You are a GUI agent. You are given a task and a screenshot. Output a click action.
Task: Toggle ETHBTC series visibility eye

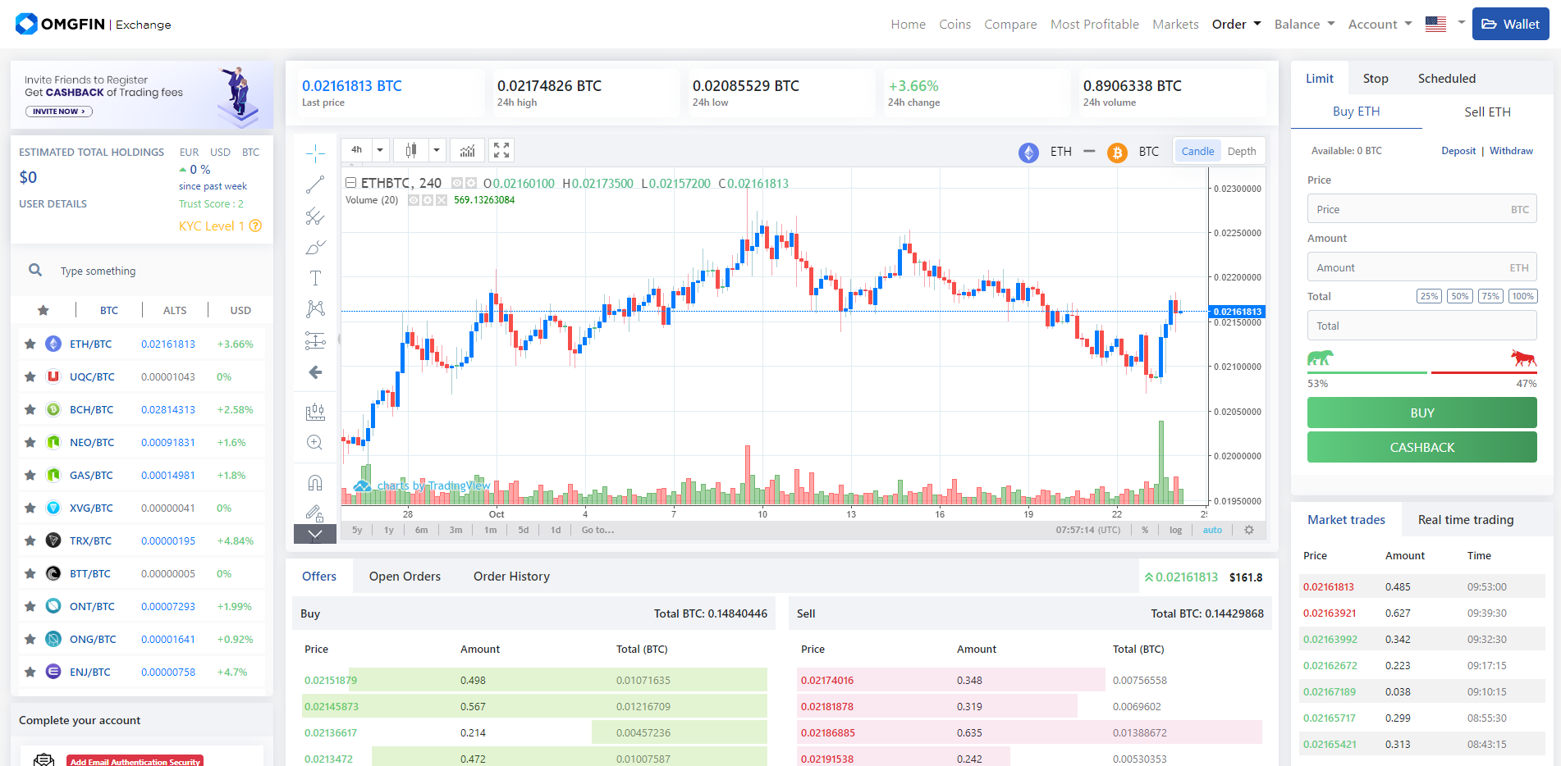(457, 183)
